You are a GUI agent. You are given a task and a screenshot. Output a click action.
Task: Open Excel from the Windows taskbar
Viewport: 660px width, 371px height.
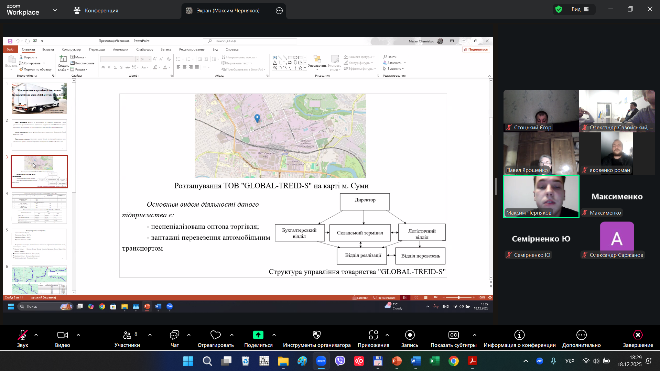click(x=434, y=361)
